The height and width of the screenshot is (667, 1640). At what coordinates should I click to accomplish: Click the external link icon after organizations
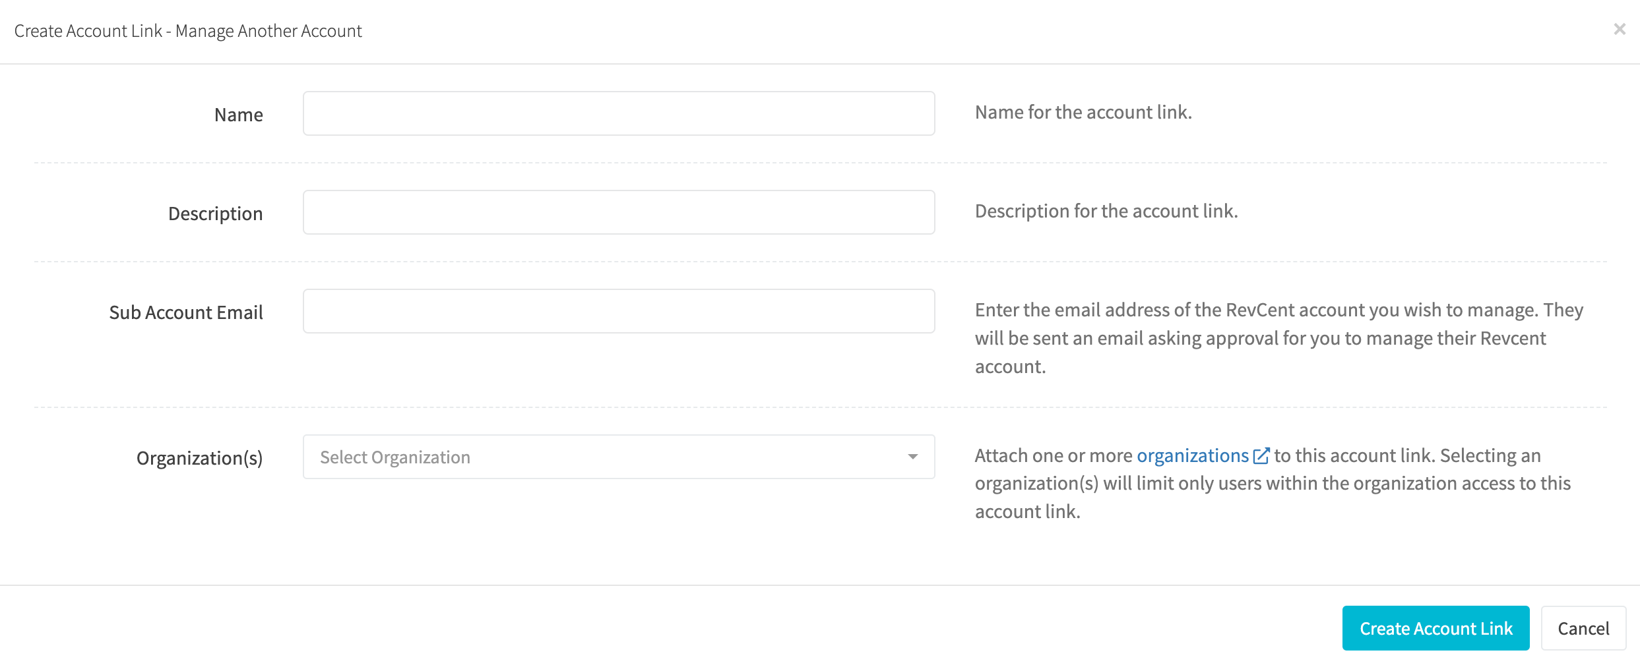point(1261,455)
